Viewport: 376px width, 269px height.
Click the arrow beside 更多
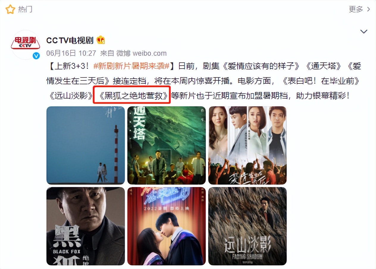[369, 9]
